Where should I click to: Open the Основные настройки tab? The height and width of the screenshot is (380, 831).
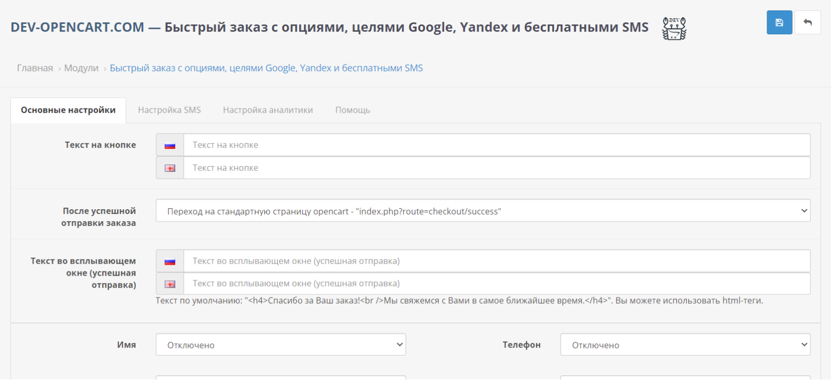click(x=68, y=110)
